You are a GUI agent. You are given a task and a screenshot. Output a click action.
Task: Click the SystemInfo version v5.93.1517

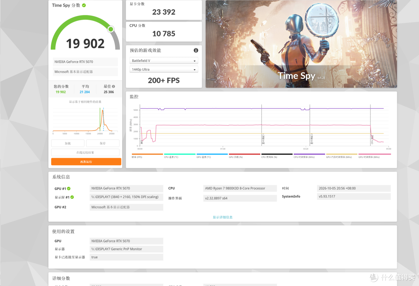pos(354,197)
